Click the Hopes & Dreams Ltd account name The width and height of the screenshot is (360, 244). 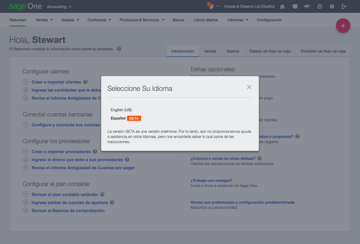tap(249, 6)
